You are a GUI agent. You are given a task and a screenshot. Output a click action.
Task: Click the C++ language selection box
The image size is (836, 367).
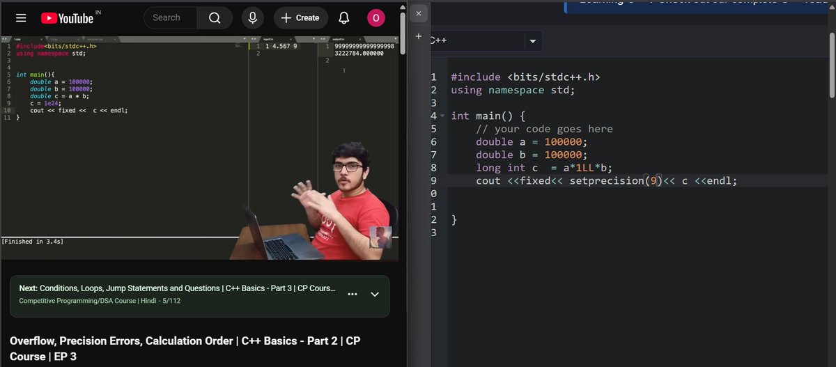pyautogui.click(x=486, y=41)
